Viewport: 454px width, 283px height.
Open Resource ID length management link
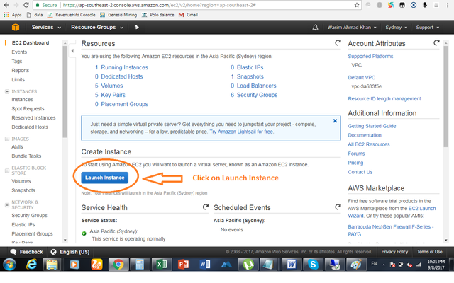tap(384, 99)
